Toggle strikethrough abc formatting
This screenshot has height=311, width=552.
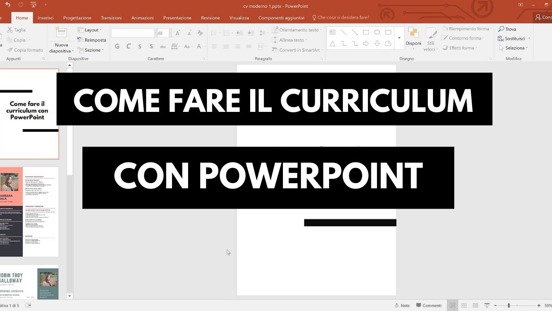click(163, 46)
